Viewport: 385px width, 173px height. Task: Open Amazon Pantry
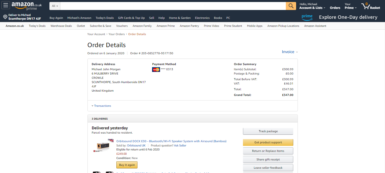point(189,26)
